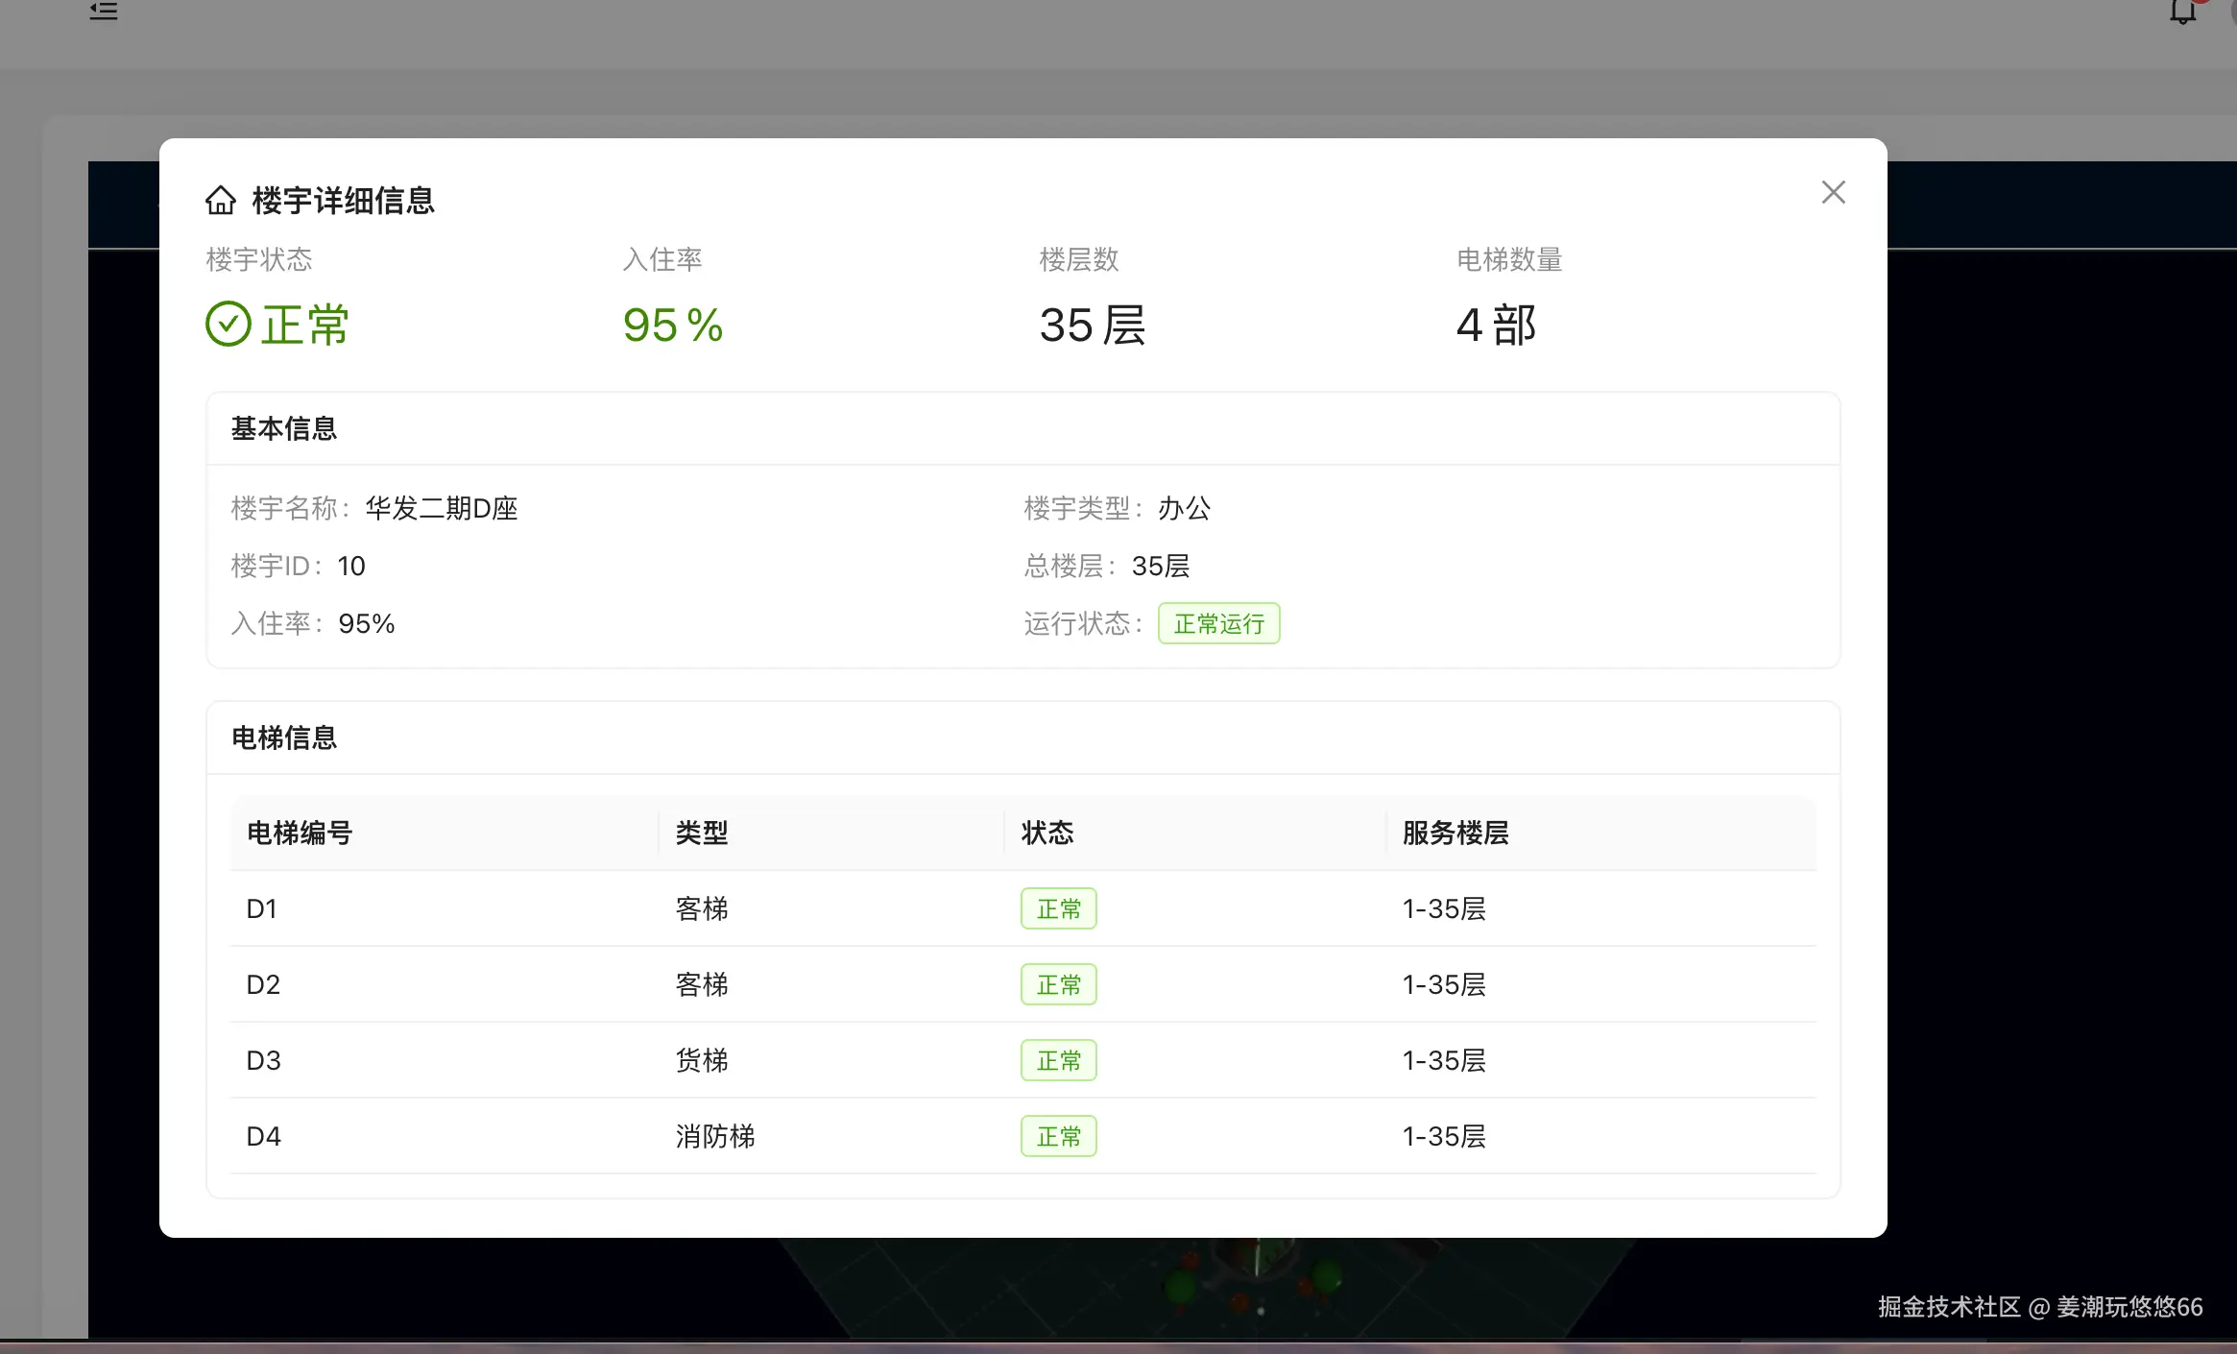Click the 95% occupancy statistic

672,325
